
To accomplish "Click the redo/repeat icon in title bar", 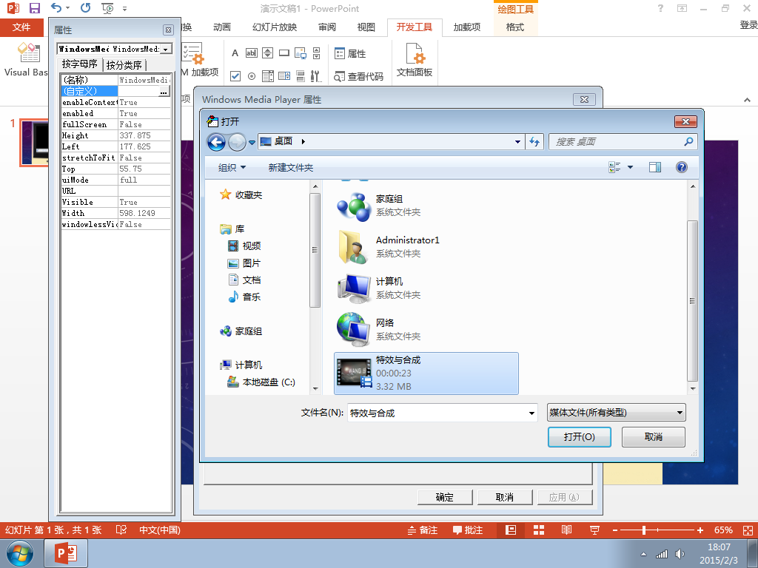I will click(x=86, y=7).
